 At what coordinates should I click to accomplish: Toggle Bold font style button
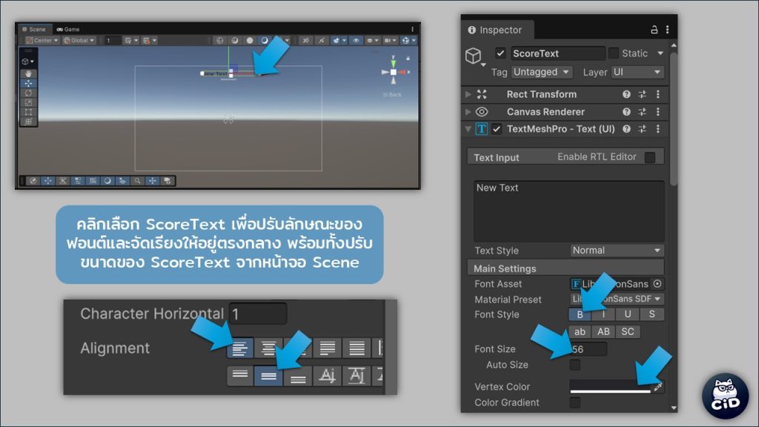(x=580, y=314)
